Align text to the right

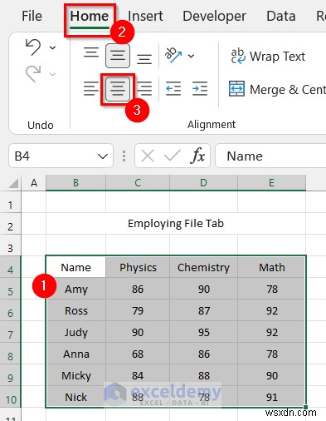pos(144,89)
